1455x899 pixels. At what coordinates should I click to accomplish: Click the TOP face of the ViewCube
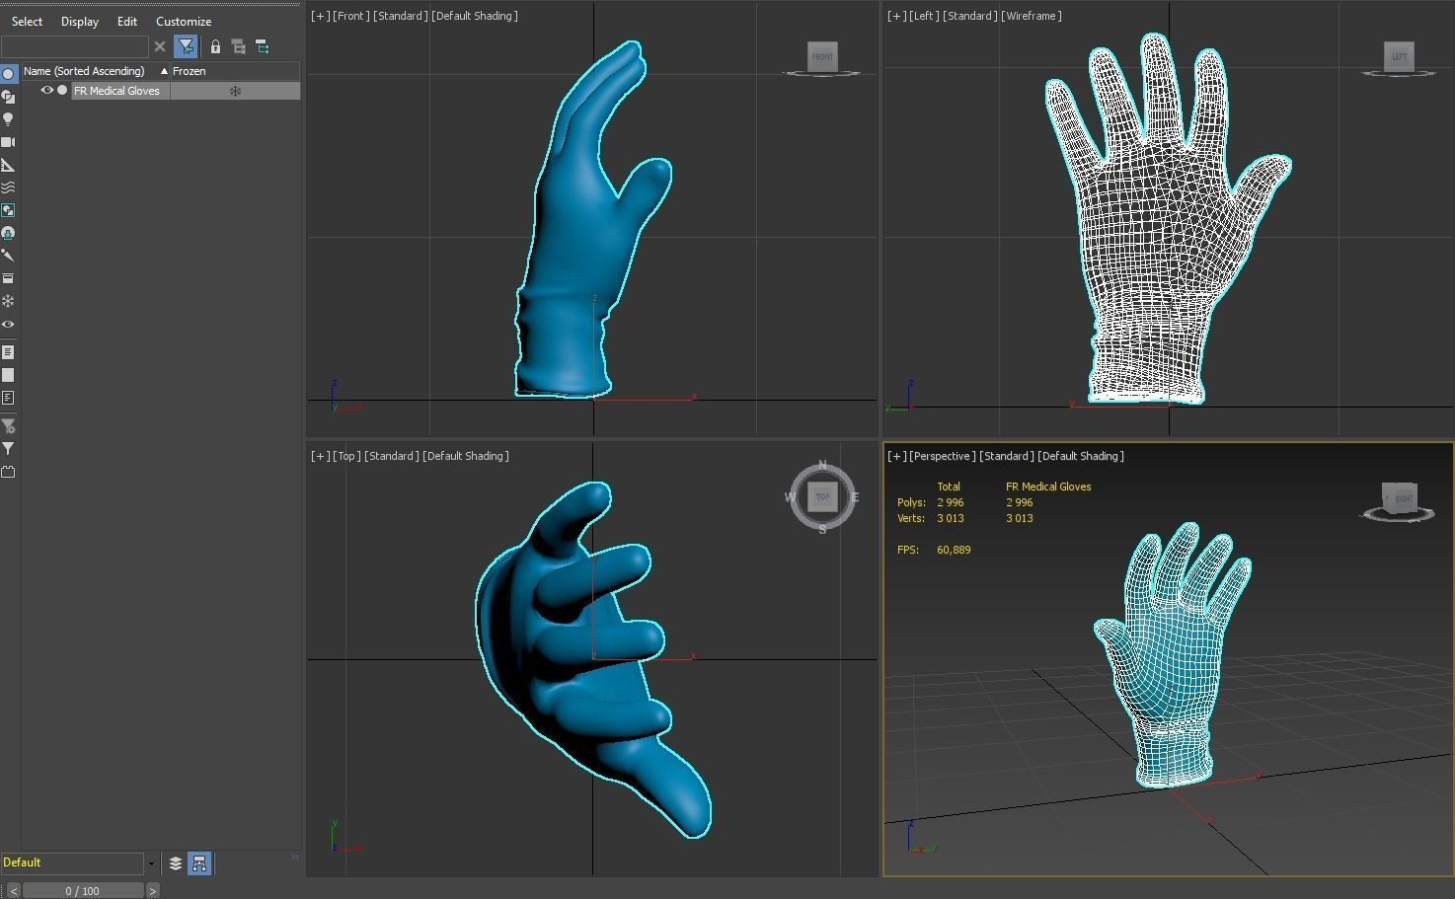pos(822,497)
